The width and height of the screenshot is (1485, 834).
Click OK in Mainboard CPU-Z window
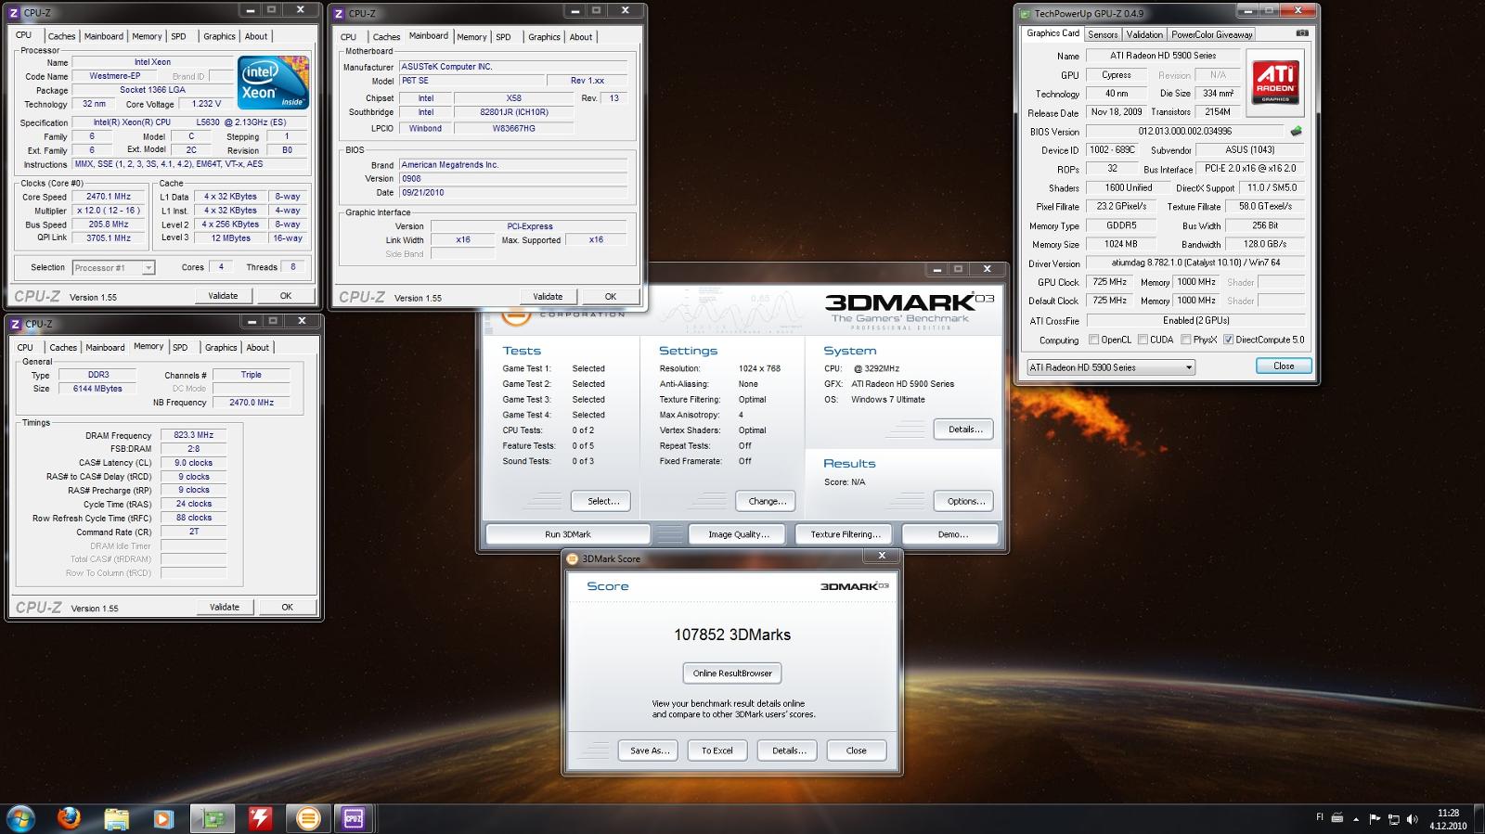(x=611, y=297)
